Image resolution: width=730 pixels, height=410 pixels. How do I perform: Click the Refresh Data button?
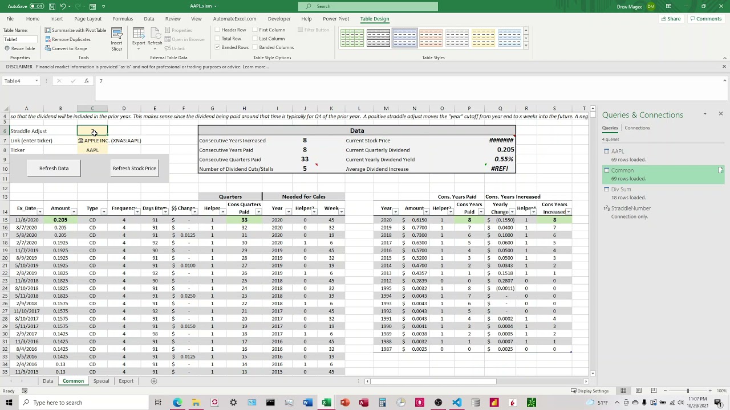54,169
